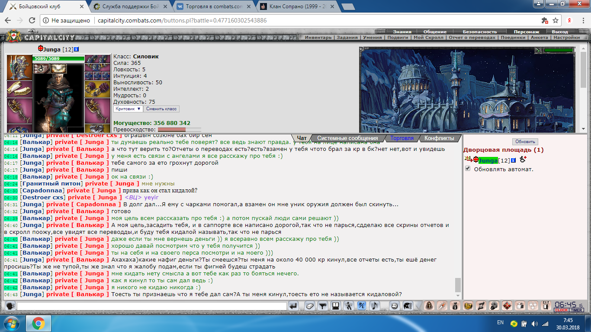Click the scroll icon in bottom bar

[x=481, y=306]
